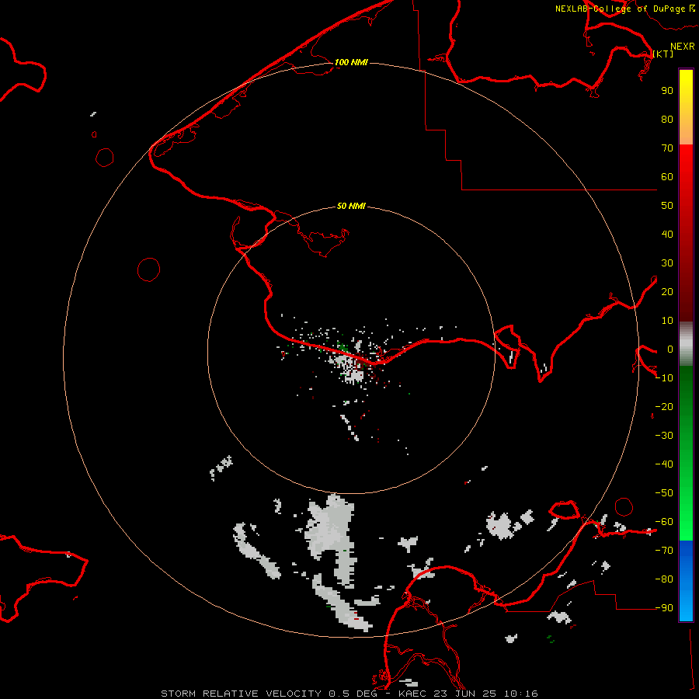Click the 50 value on the color scale
Image resolution: width=699 pixels, height=699 pixels.
pos(667,206)
